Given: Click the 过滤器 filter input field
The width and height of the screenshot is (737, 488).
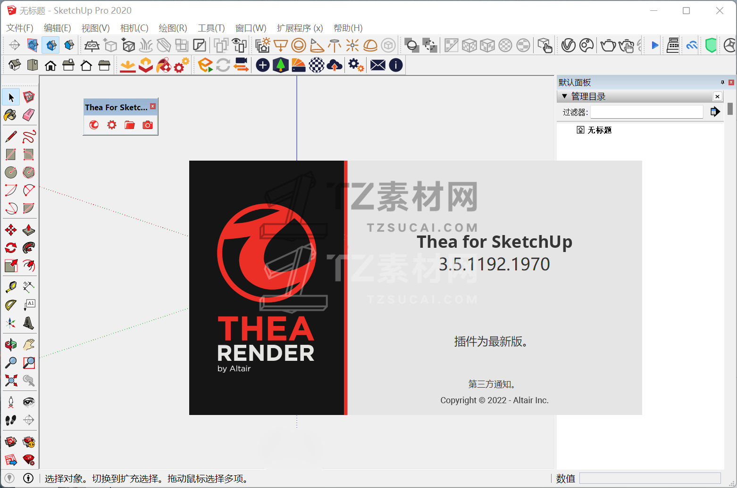Looking at the screenshot, I should point(646,112).
